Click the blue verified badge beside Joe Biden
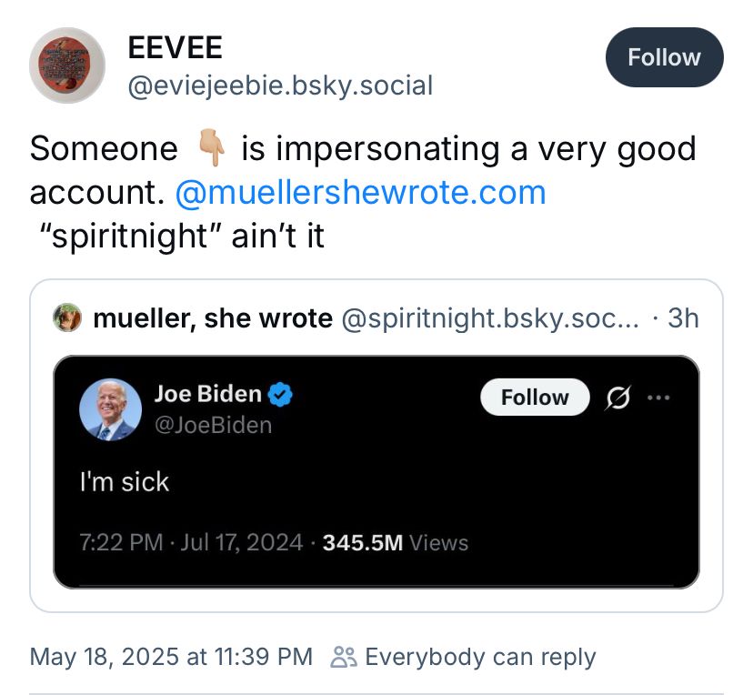 pyautogui.click(x=281, y=395)
